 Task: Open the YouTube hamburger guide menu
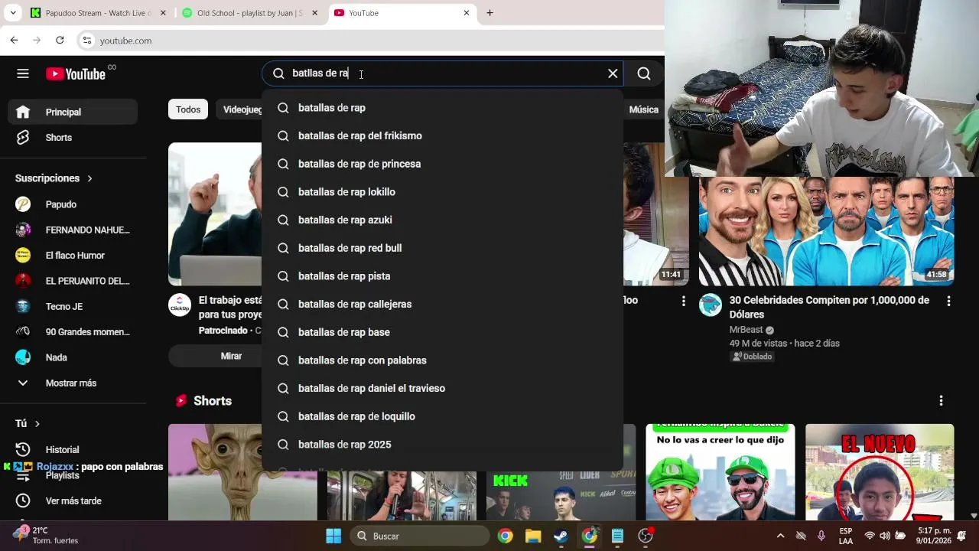[x=23, y=73]
